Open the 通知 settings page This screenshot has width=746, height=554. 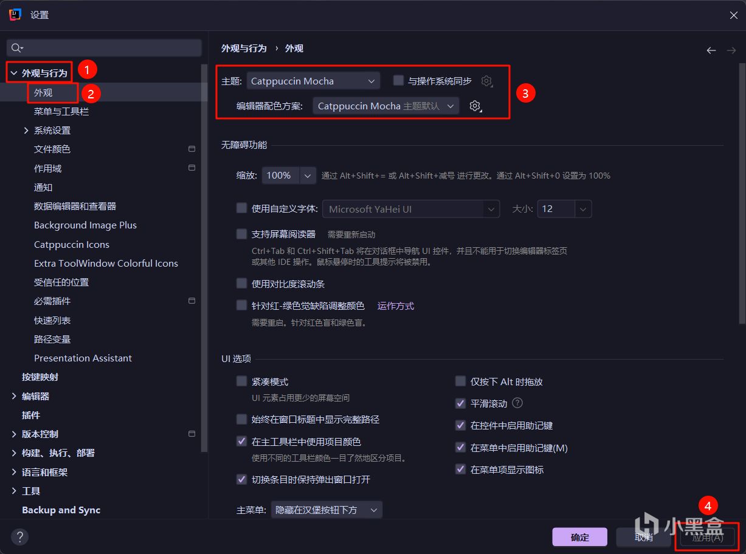pyautogui.click(x=43, y=187)
